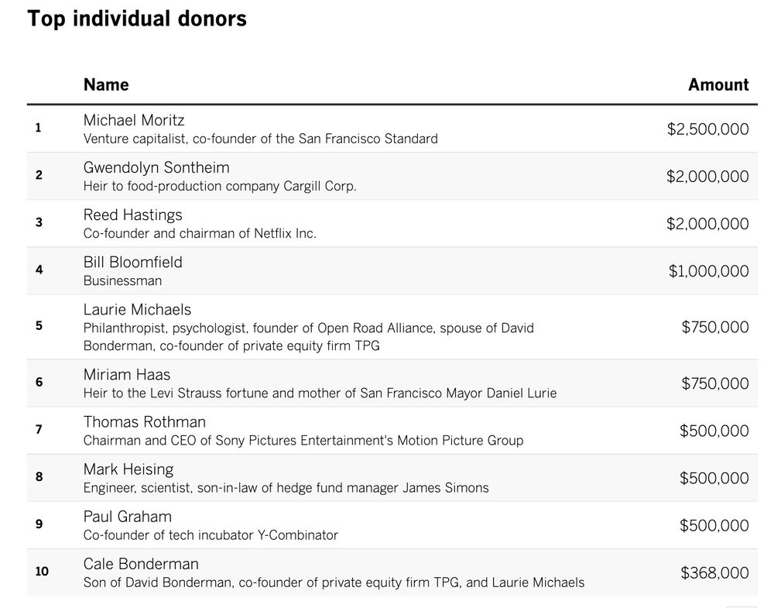Select Paul Graham in row nine
774x608 pixels.
[128, 517]
